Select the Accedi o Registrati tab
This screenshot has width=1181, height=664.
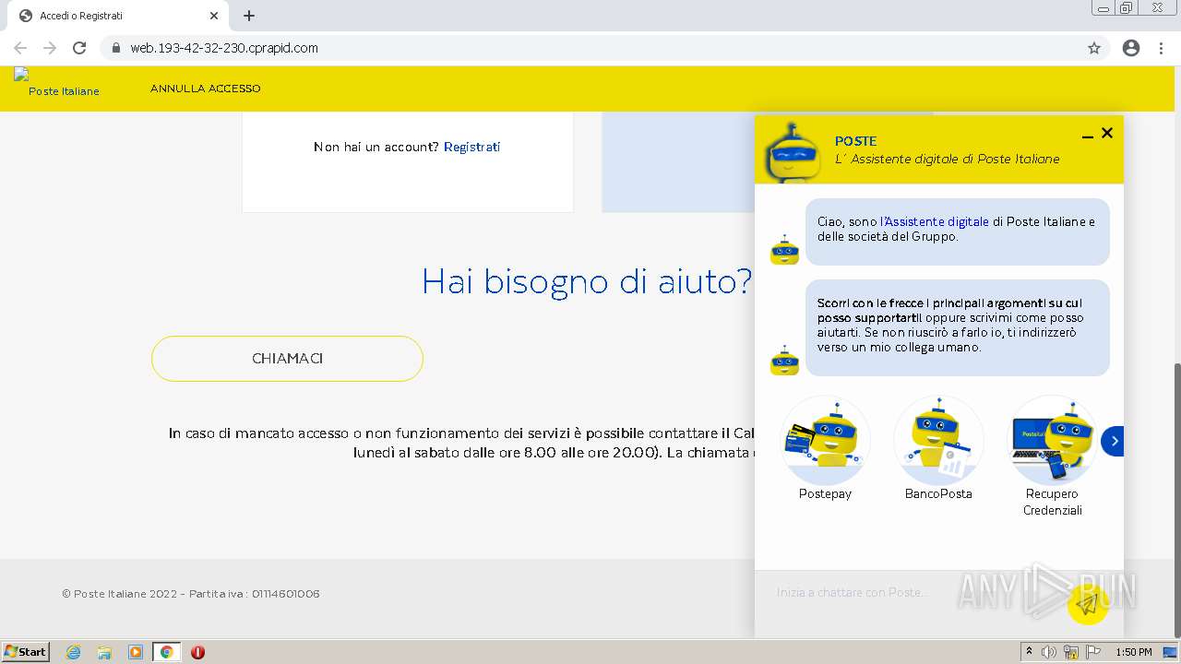(x=118, y=16)
